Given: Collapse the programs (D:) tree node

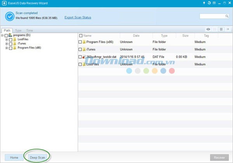Looking at the screenshot, I should click(2, 35).
